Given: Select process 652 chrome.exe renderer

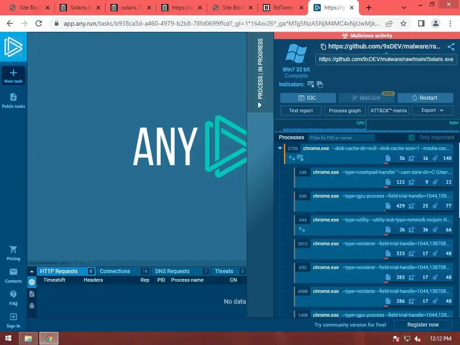Looking at the screenshot, I should coord(374,272).
